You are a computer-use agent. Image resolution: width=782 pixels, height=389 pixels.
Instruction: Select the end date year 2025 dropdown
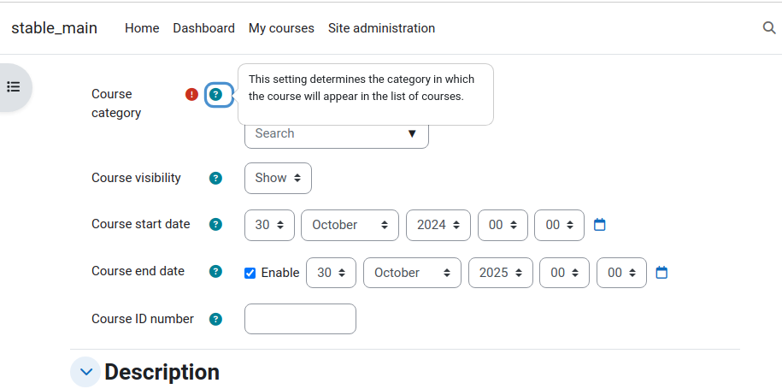[500, 273]
